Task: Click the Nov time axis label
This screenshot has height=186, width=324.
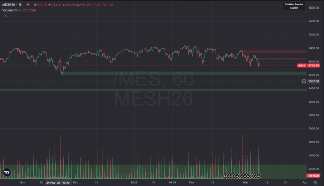Action: (22, 182)
